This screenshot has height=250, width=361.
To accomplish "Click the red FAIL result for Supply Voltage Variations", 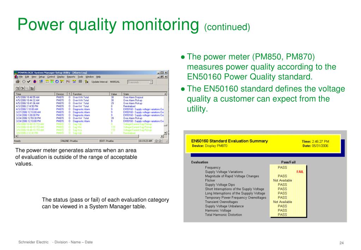I will pyautogui.click(x=300, y=172).
